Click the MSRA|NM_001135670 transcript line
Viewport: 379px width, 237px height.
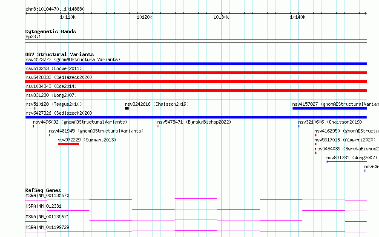[x=196, y=199]
